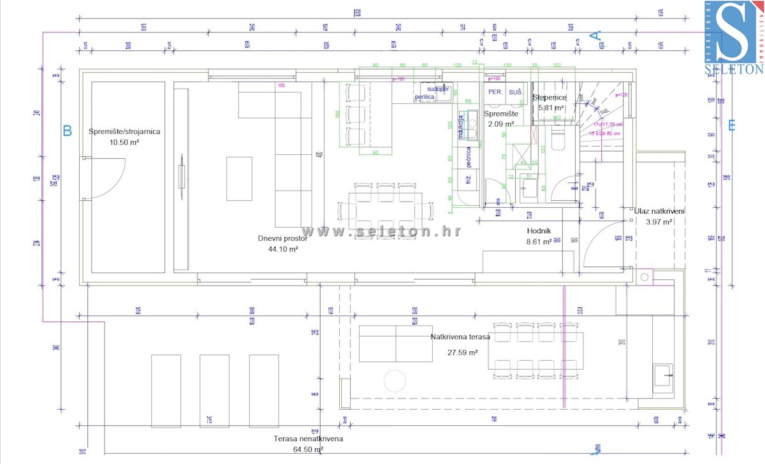Screen dimensions: 765x464
Task: Select the Natkrivena terasa label
Action: coord(461,335)
